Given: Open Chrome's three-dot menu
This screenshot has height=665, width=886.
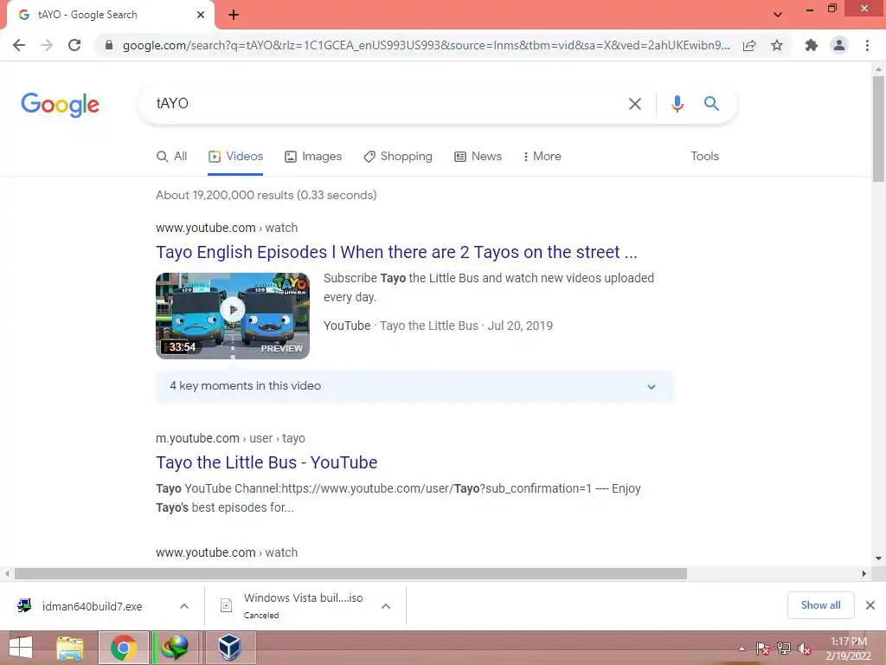Looking at the screenshot, I should pos(867,45).
